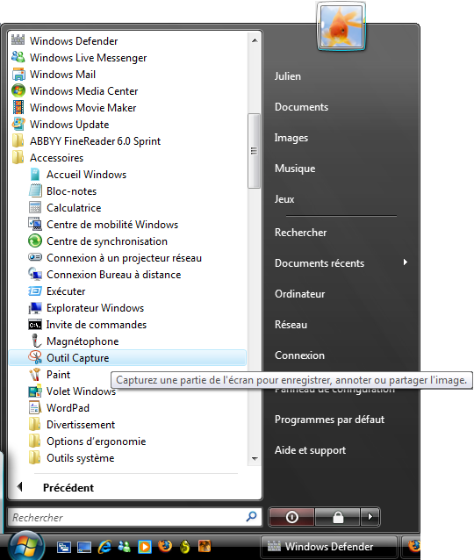Viewport: 474px width, 560px height.
Task: Click the goldfish user account picture
Action: [x=341, y=27]
